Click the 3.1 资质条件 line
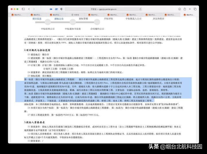 coord(103,128)
